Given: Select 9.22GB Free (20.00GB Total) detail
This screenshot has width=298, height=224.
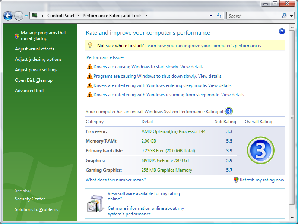Looking at the screenshot, I should point(168,151).
